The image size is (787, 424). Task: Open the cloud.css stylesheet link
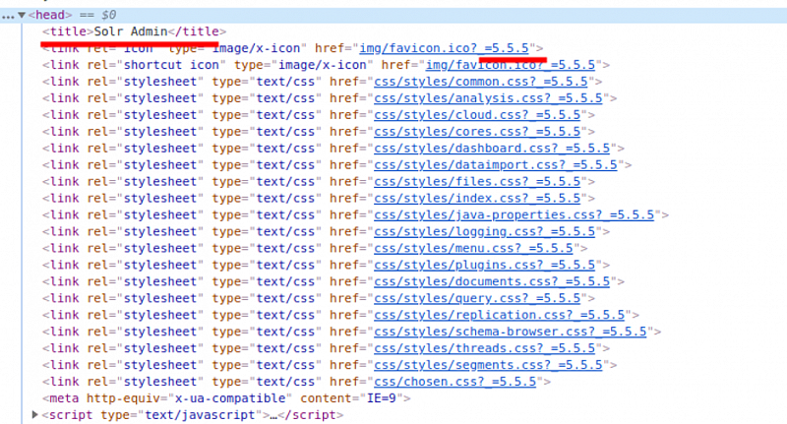477,114
